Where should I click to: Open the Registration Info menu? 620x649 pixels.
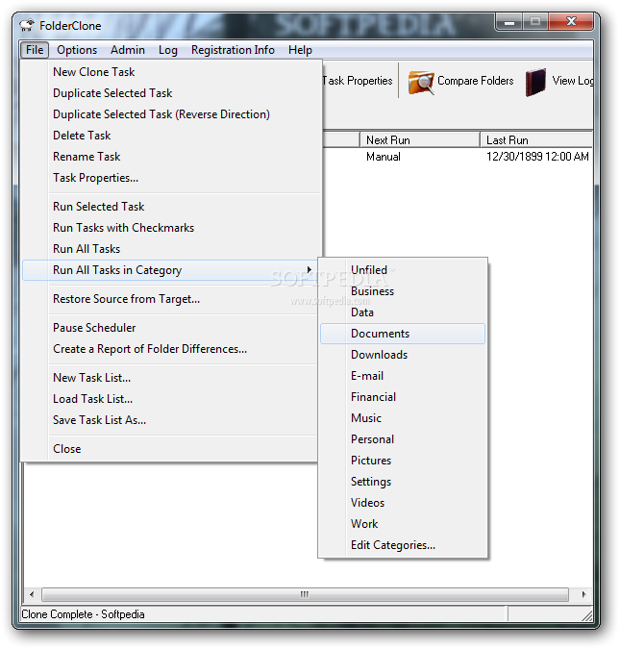pos(233,50)
